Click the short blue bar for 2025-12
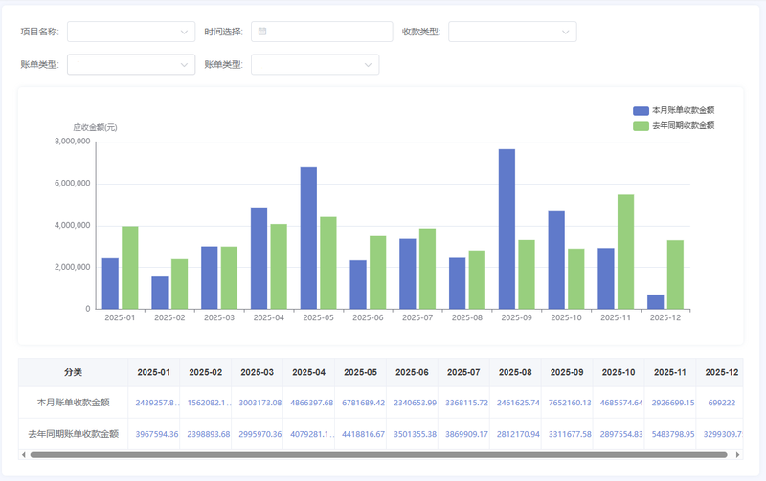Image resolution: width=766 pixels, height=481 pixels. point(656,301)
